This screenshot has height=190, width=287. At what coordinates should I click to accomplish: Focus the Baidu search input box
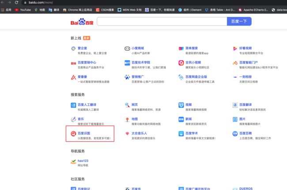(162, 22)
